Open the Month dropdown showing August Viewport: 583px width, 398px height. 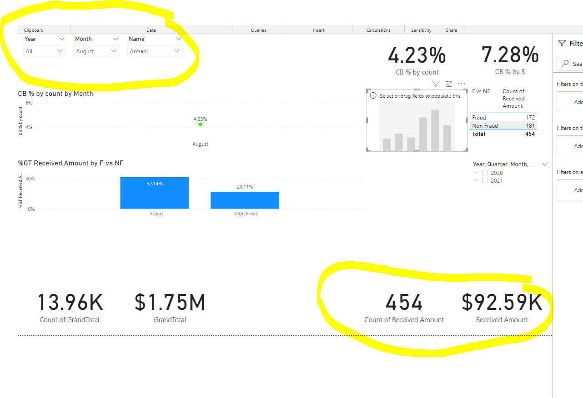coord(96,51)
